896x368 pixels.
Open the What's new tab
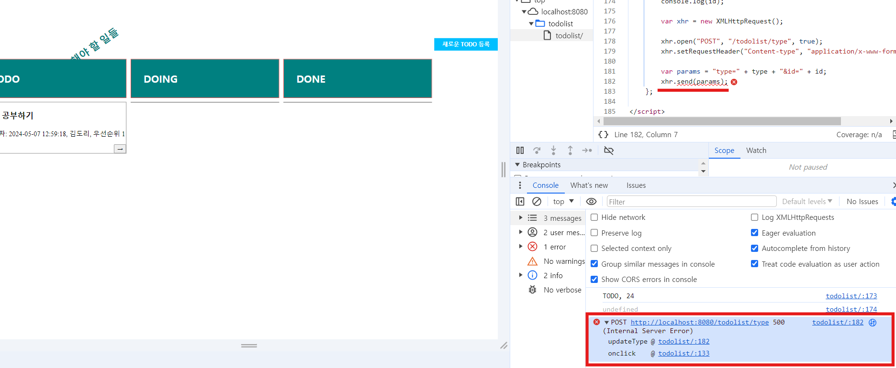[589, 185]
